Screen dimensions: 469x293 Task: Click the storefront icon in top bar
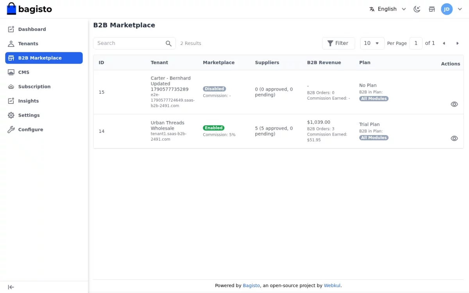tap(432, 9)
